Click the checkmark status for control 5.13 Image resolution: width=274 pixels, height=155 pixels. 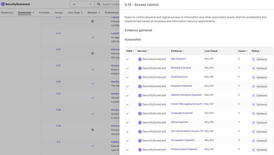point(93,37)
